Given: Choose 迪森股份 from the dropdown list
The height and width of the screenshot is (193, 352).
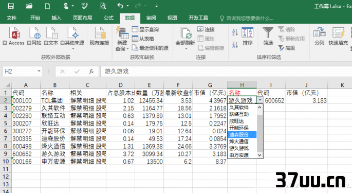Looking at the screenshot, I should tap(242, 134).
